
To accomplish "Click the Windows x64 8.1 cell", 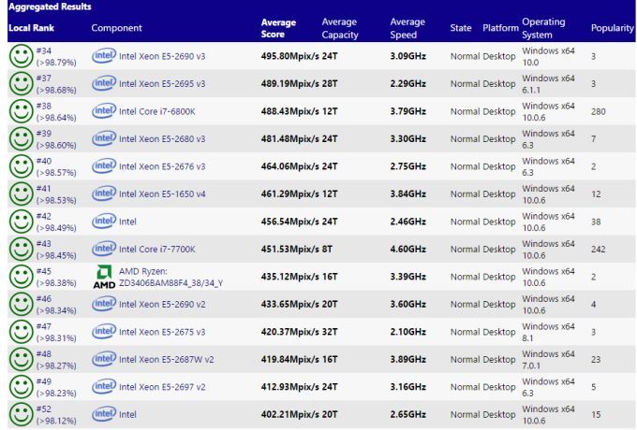I will pos(548,332).
